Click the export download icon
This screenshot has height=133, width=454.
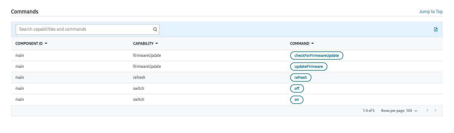436,29
